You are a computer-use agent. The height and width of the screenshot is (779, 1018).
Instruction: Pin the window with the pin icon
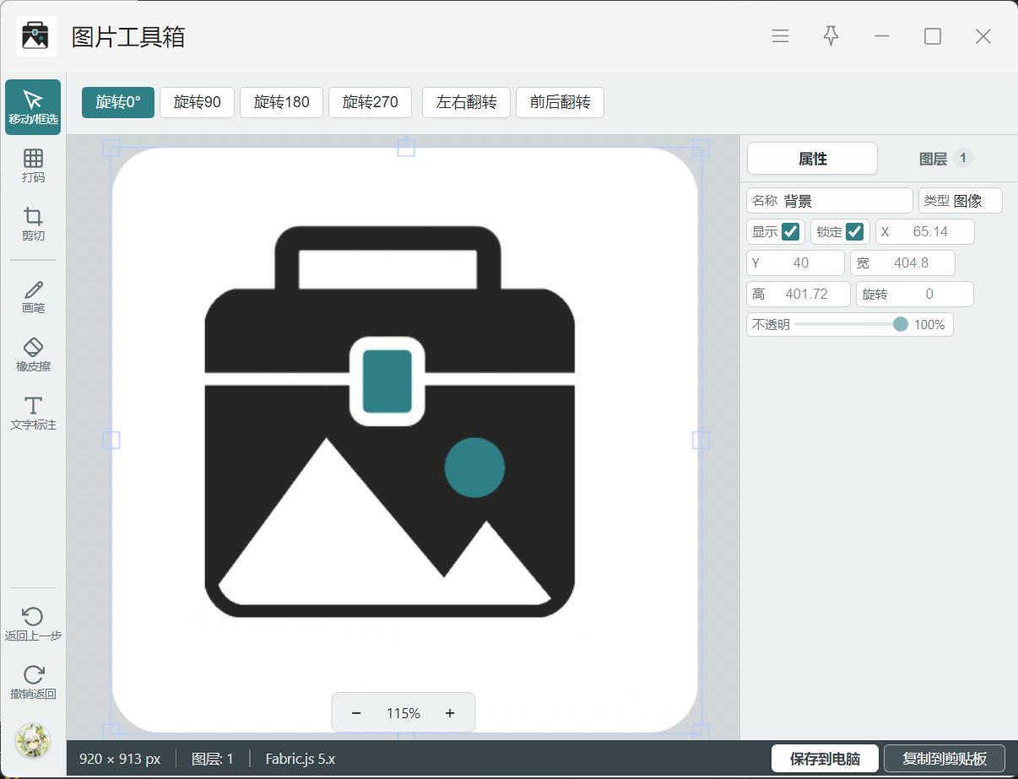tap(831, 36)
